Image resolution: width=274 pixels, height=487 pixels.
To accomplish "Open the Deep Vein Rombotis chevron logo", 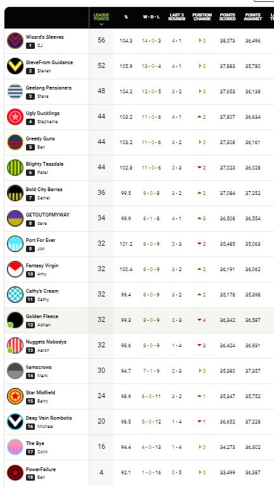I will coord(15,422).
